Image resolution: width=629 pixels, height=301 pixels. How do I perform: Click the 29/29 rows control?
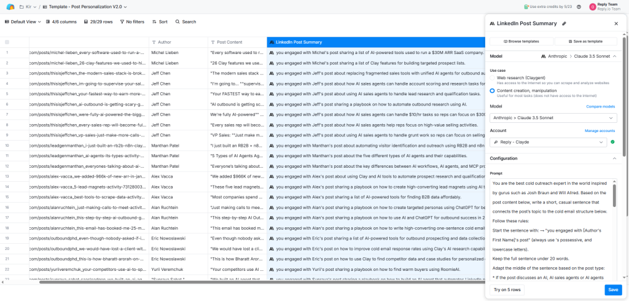tap(98, 21)
